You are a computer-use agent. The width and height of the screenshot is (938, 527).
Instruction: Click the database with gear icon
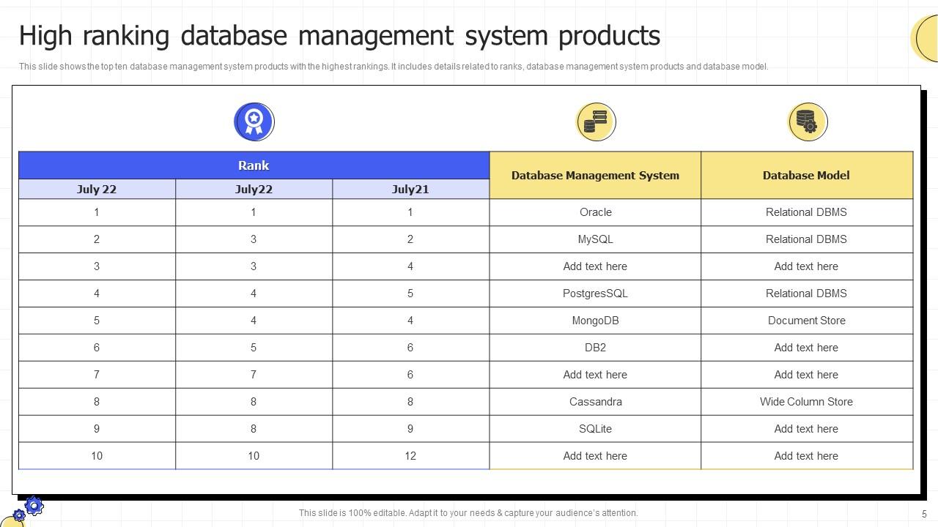(x=808, y=122)
